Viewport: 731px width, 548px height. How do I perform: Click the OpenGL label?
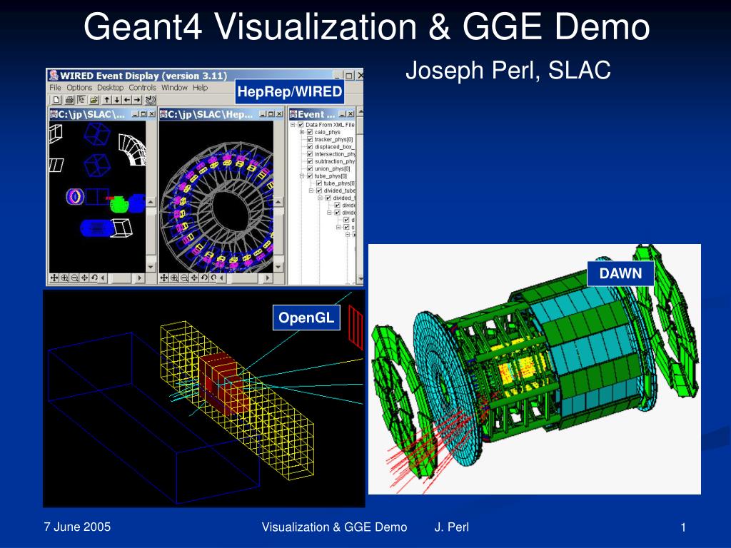306,318
